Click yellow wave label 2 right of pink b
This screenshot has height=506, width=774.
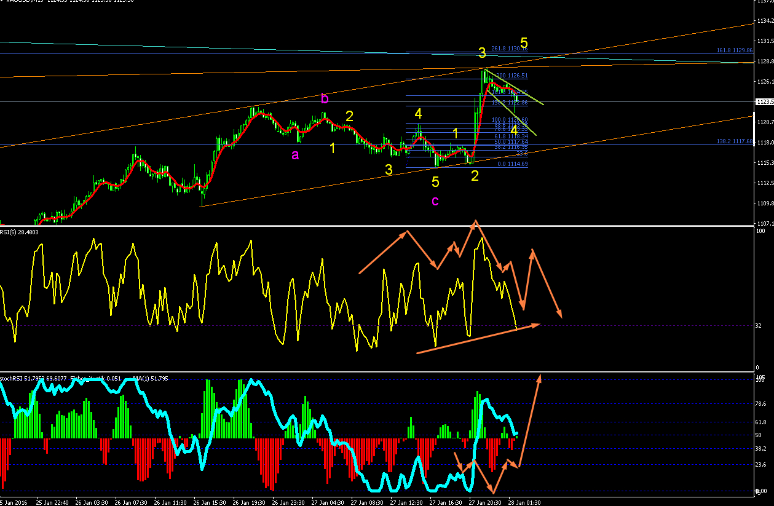pyautogui.click(x=349, y=116)
